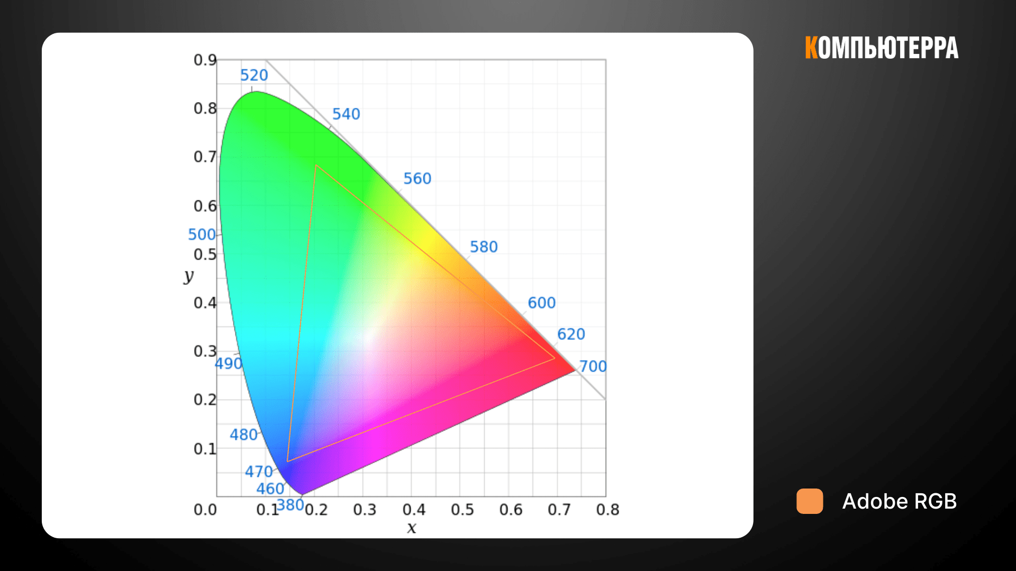Click the orange Adobe RGB legend swatch
Image resolution: width=1016 pixels, height=571 pixels.
pos(810,501)
